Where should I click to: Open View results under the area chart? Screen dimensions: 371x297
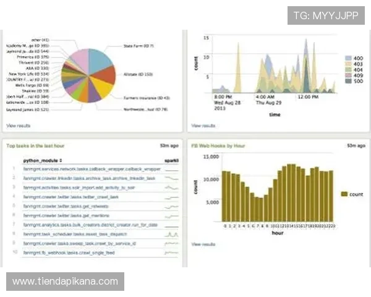203,126
